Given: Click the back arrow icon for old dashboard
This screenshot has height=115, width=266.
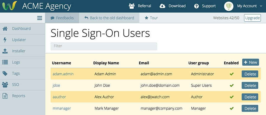Looking at the screenshot, I should pyautogui.click(x=86, y=18).
